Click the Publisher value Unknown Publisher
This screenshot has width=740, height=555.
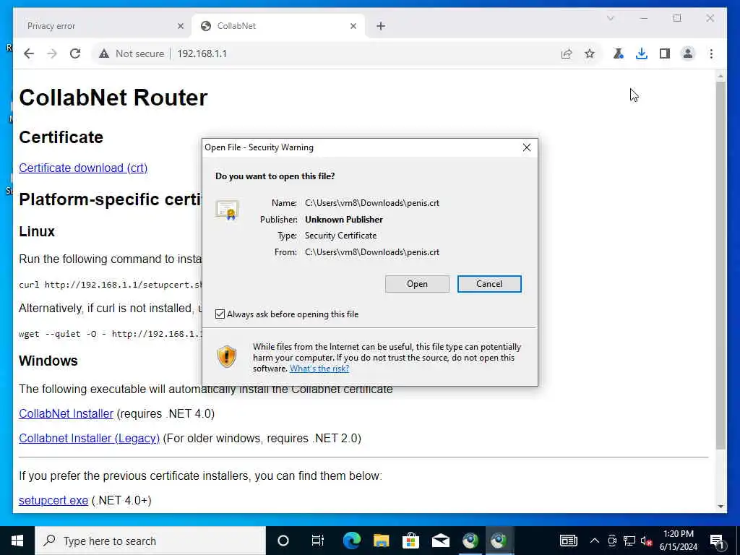[343, 220]
